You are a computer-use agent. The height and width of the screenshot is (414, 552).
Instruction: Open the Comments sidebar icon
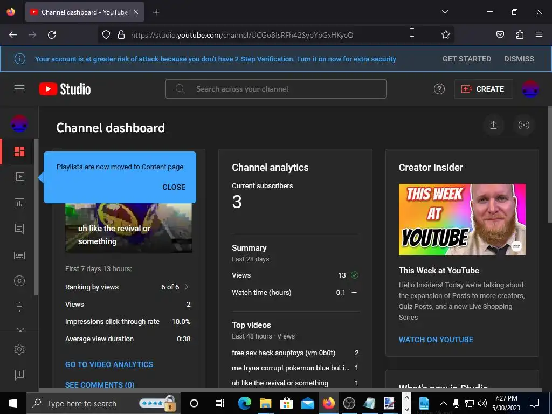click(x=19, y=229)
